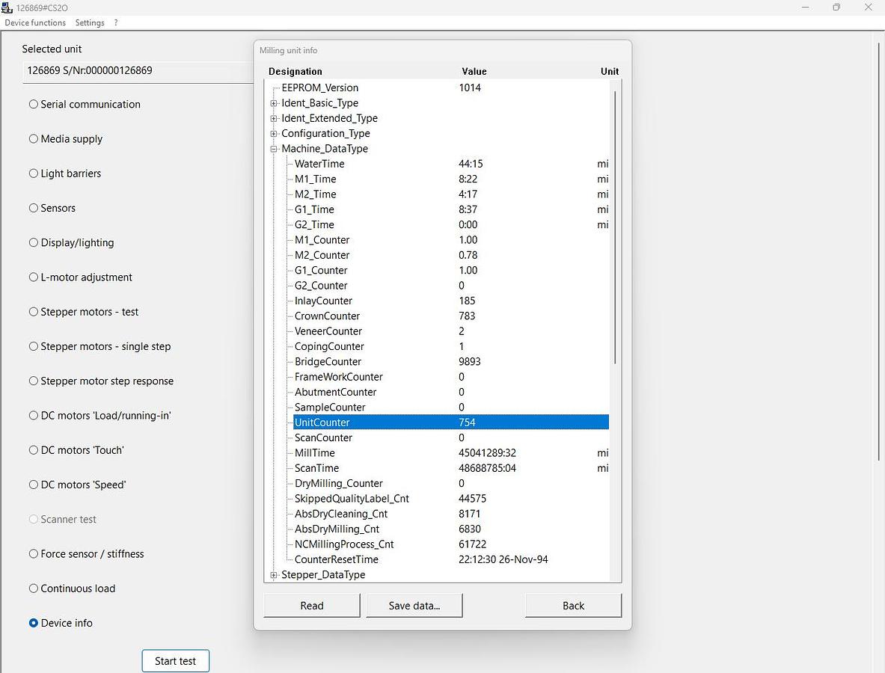The image size is (885, 673).
Task: Click the Back button
Action: pyautogui.click(x=573, y=606)
